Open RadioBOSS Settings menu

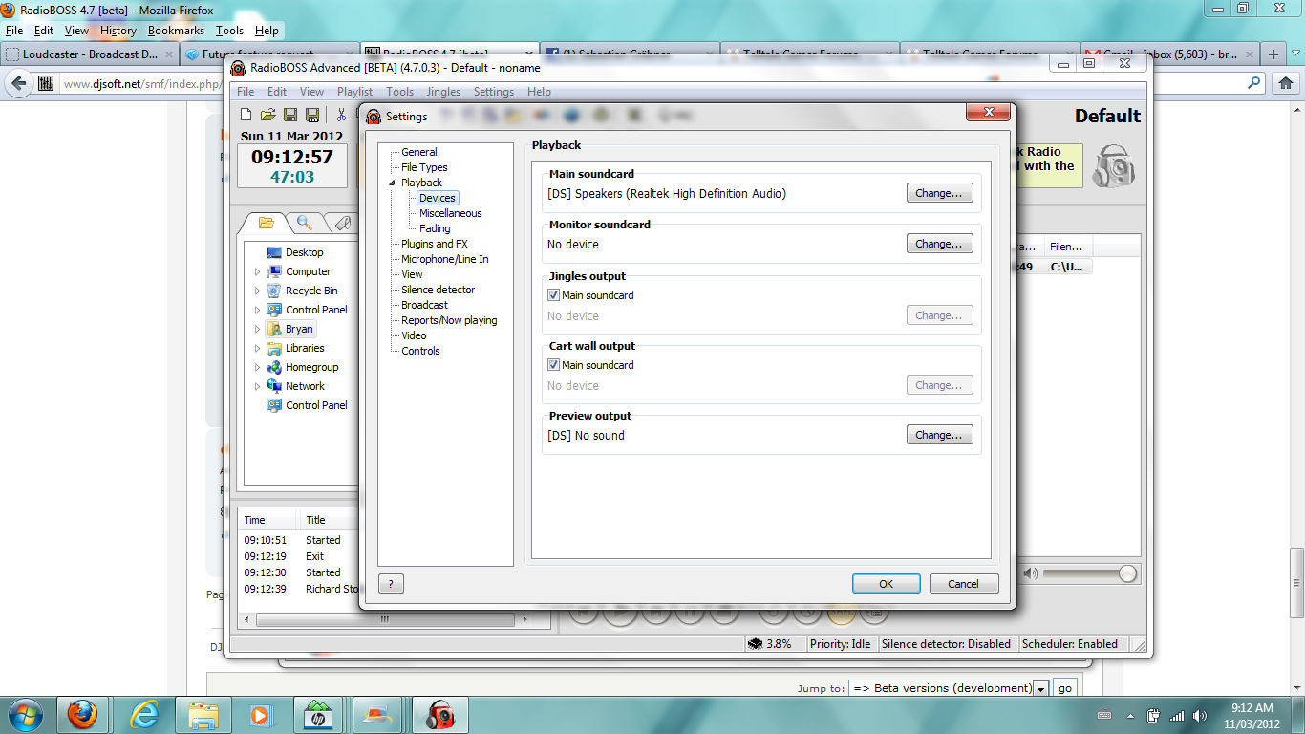[x=494, y=92]
